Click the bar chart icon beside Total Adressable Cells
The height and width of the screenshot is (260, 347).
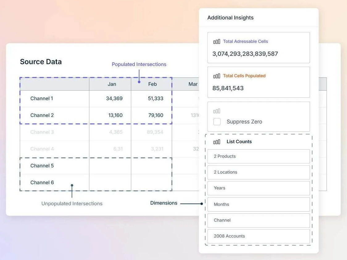coord(217,41)
